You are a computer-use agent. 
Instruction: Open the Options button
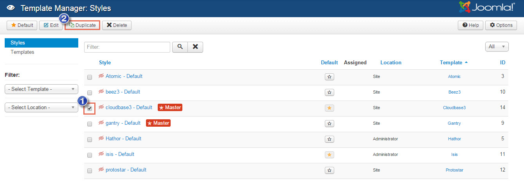coord(501,25)
